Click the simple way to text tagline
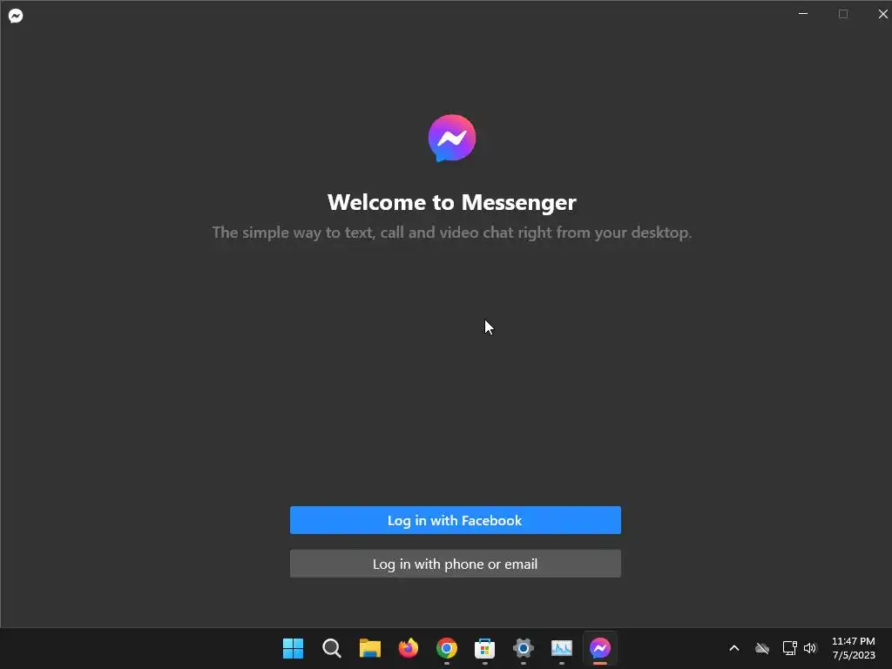 pyautogui.click(x=452, y=232)
